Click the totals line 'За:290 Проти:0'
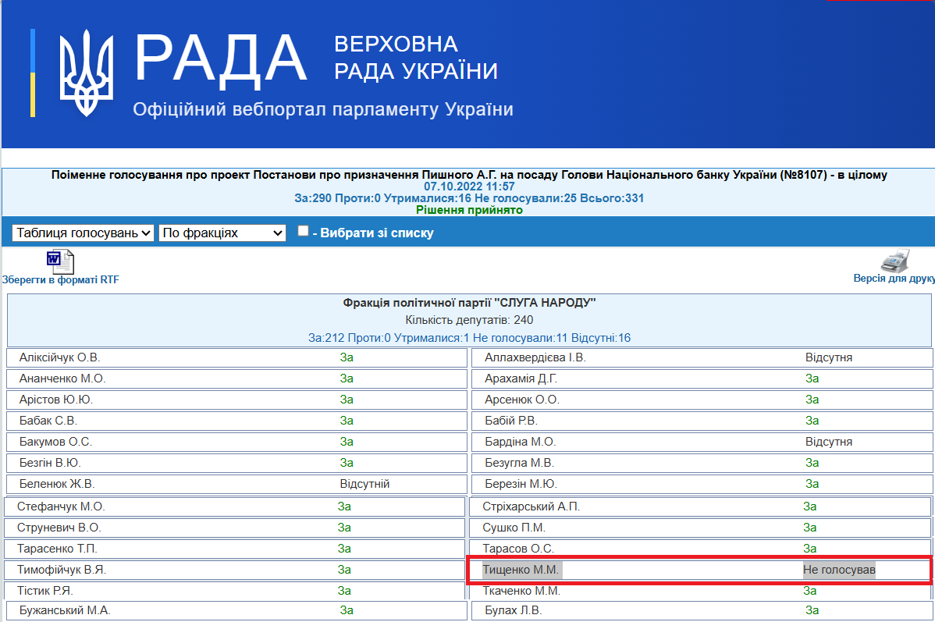The image size is (935, 622). tap(469, 198)
